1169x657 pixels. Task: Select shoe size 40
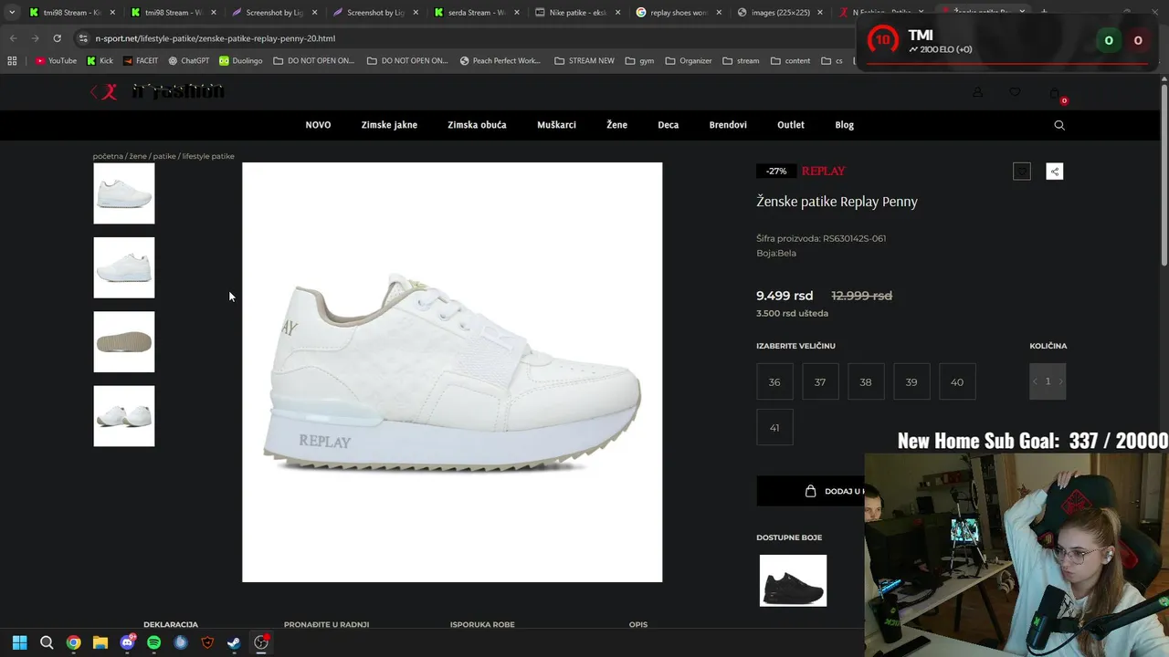click(957, 381)
